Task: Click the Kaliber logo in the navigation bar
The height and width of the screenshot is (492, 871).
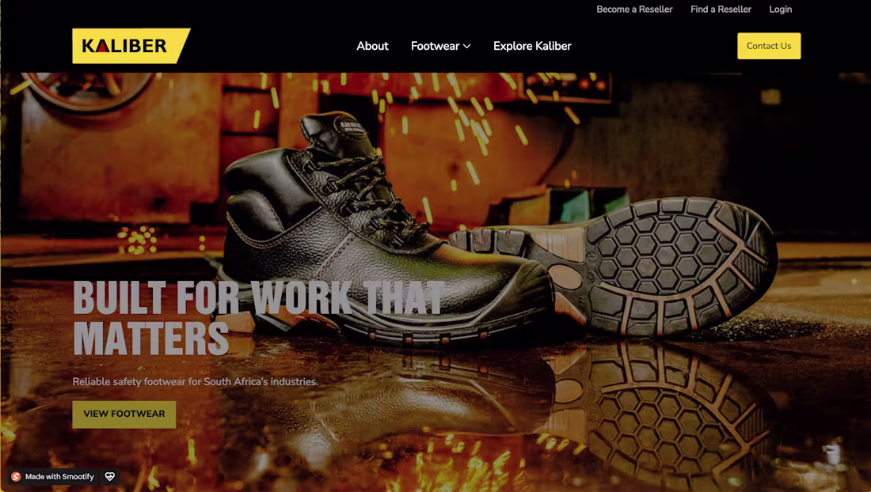Action: tap(131, 45)
